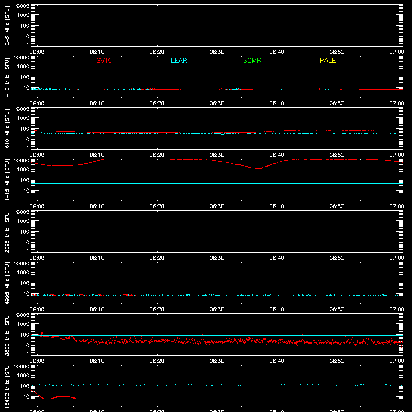Click the '1000' tick of 410 MHz panel
Viewport: 412px width, 412px height.
[23, 67]
